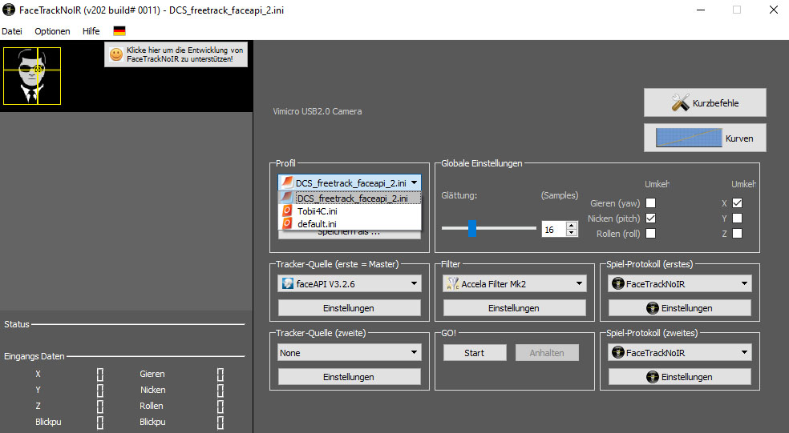The height and width of the screenshot is (433, 789).
Task: Open the Hilfe menu
Action: 91,31
